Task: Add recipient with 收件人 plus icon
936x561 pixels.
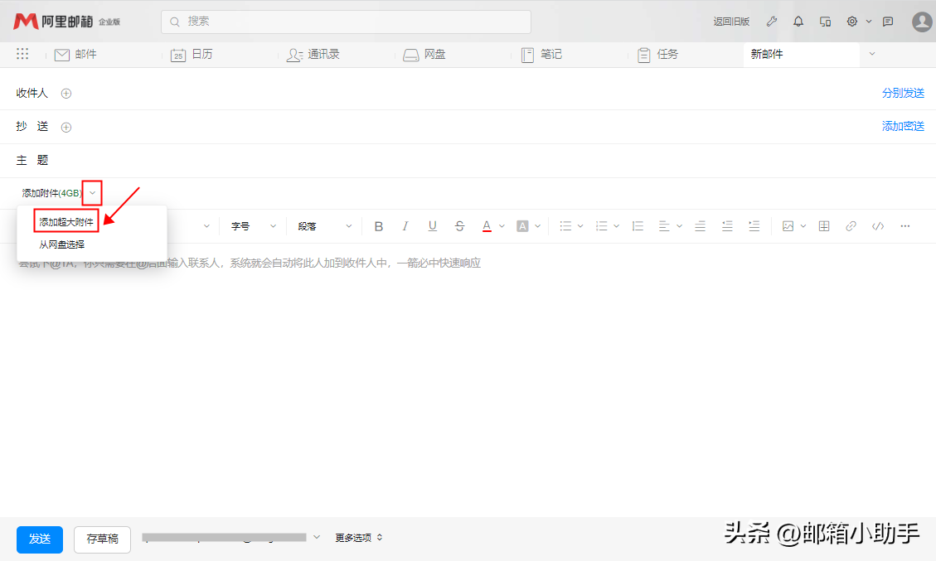Action: click(66, 94)
